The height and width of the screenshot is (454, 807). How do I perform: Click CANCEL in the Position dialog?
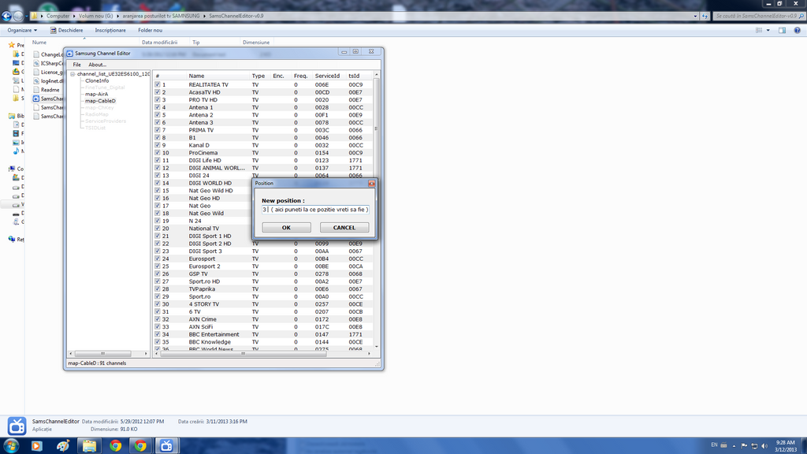(344, 228)
